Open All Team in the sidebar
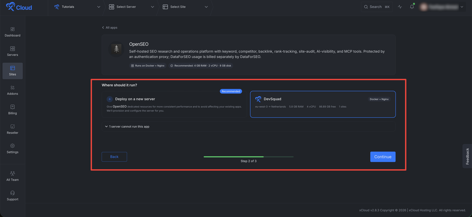The height and width of the screenshot is (217, 472). coord(12,176)
